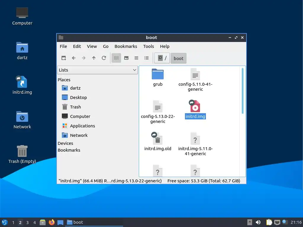
Task: Click the initrd.img desktop shortcut
Action: pyautogui.click(x=22, y=85)
